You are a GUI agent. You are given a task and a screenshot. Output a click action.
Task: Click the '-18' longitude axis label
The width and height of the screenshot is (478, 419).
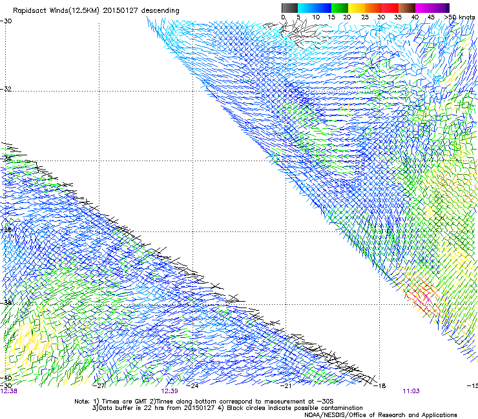point(380,386)
